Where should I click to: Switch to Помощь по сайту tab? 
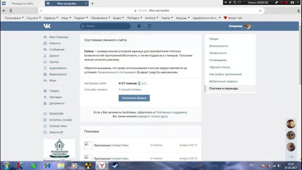coord(22,3)
